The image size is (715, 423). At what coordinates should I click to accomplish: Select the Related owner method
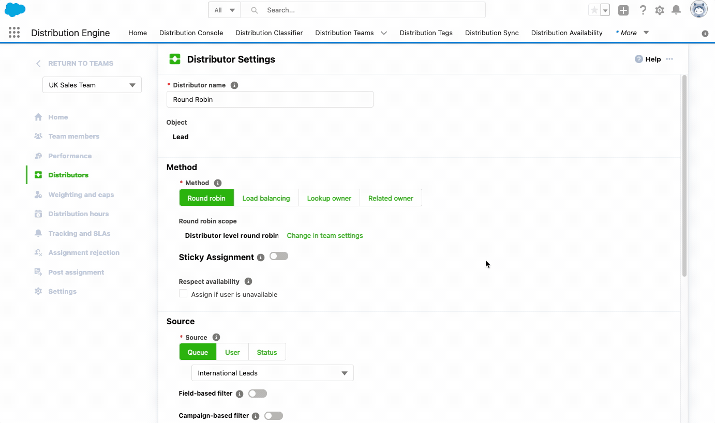point(391,198)
